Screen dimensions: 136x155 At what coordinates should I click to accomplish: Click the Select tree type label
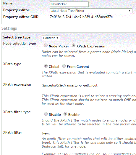pyautogui.click(x=17, y=37)
